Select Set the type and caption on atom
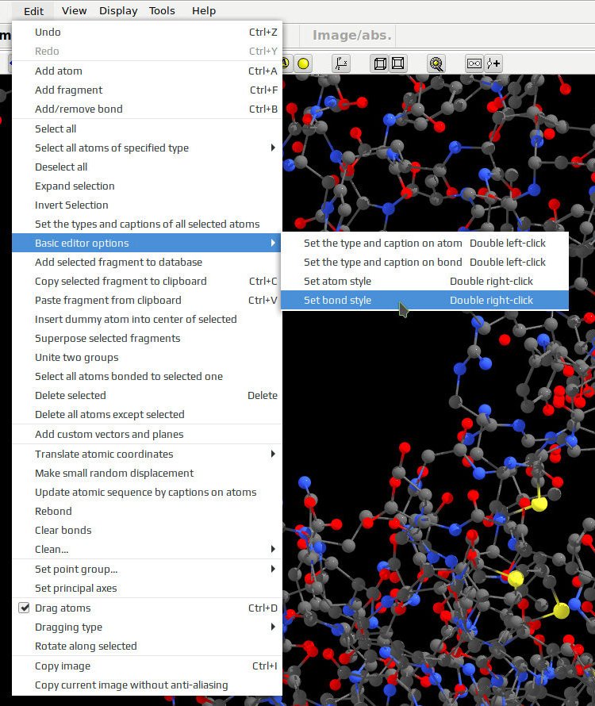The image size is (595, 706). [424, 244]
